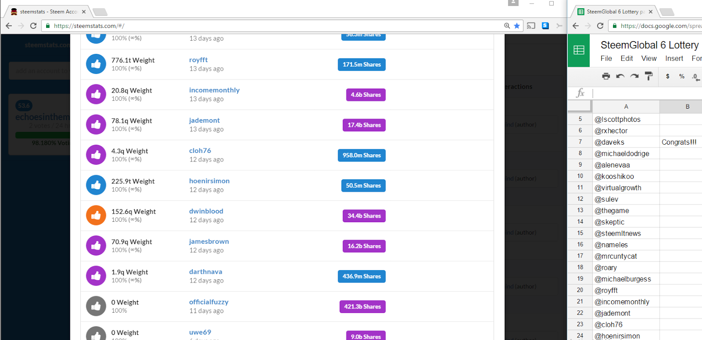This screenshot has height=340, width=702.
Task: Click the forward arrow in steemstats browser
Action: [x=21, y=26]
